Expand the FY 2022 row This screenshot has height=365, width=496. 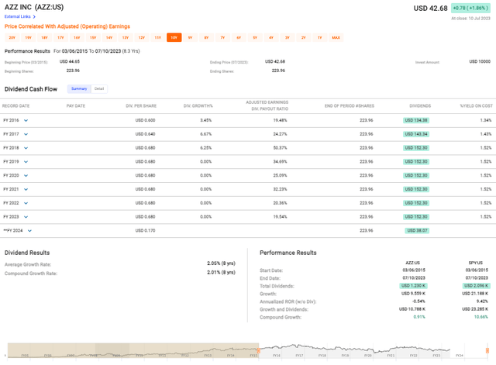(x=26, y=203)
